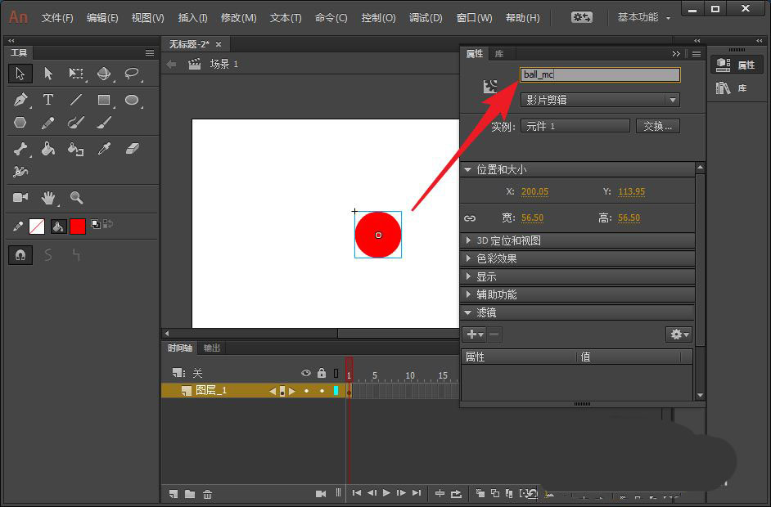Expand the 显示 section
771x507 pixels.
[x=468, y=276]
